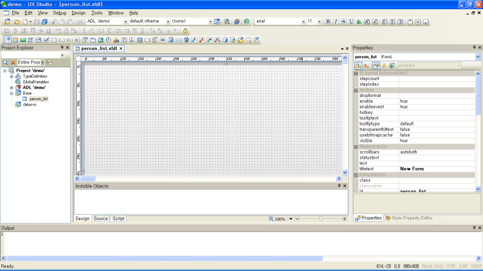Toggle alphabetical sort in Properties
This screenshot has height=271, width=483.
pyautogui.click(x=366, y=65)
